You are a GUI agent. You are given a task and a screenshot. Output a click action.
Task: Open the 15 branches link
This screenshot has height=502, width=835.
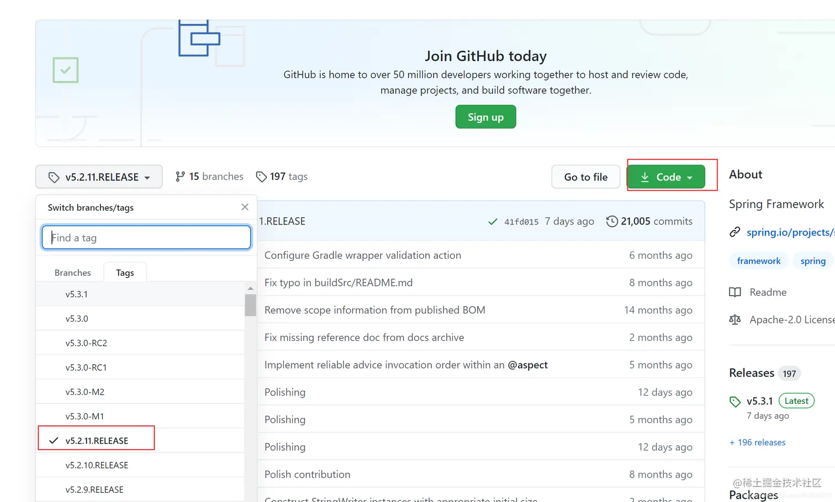209,177
